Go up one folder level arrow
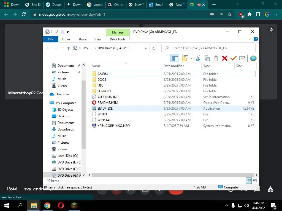The width and height of the screenshot is (282, 211). pos(68,48)
